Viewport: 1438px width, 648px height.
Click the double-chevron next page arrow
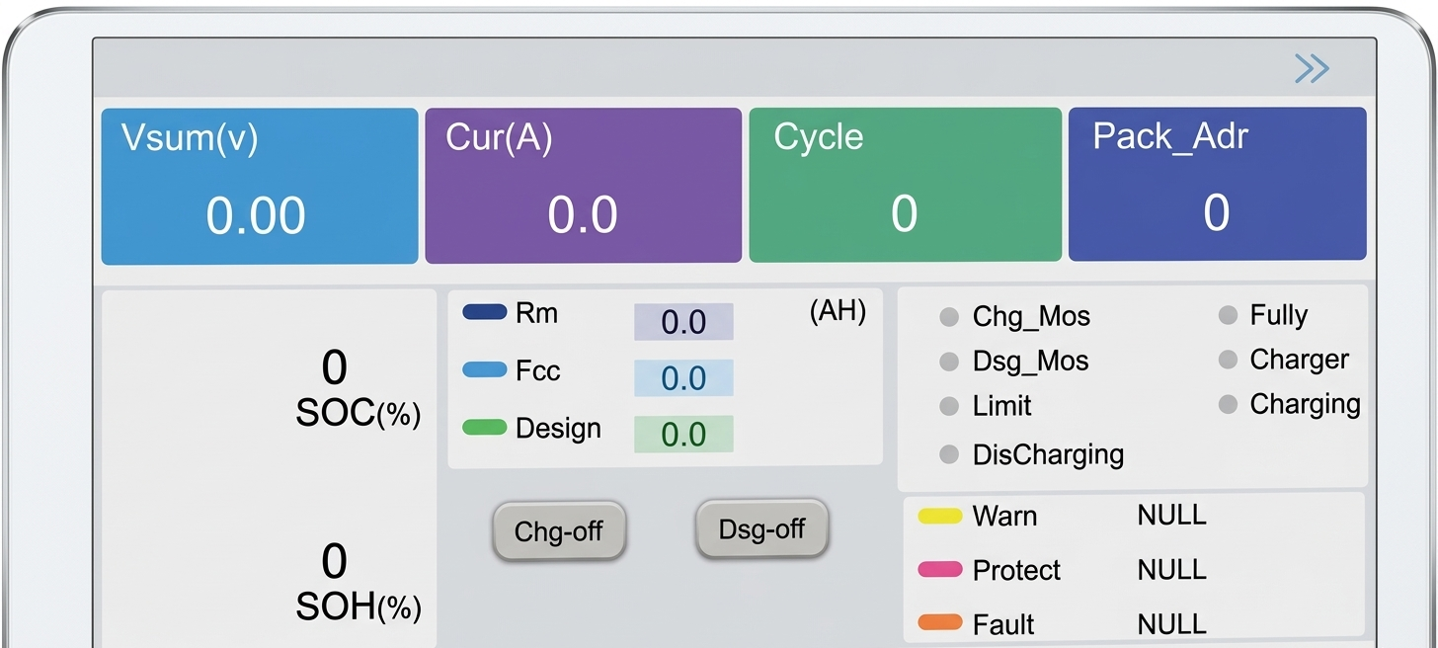pos(1312,68)
